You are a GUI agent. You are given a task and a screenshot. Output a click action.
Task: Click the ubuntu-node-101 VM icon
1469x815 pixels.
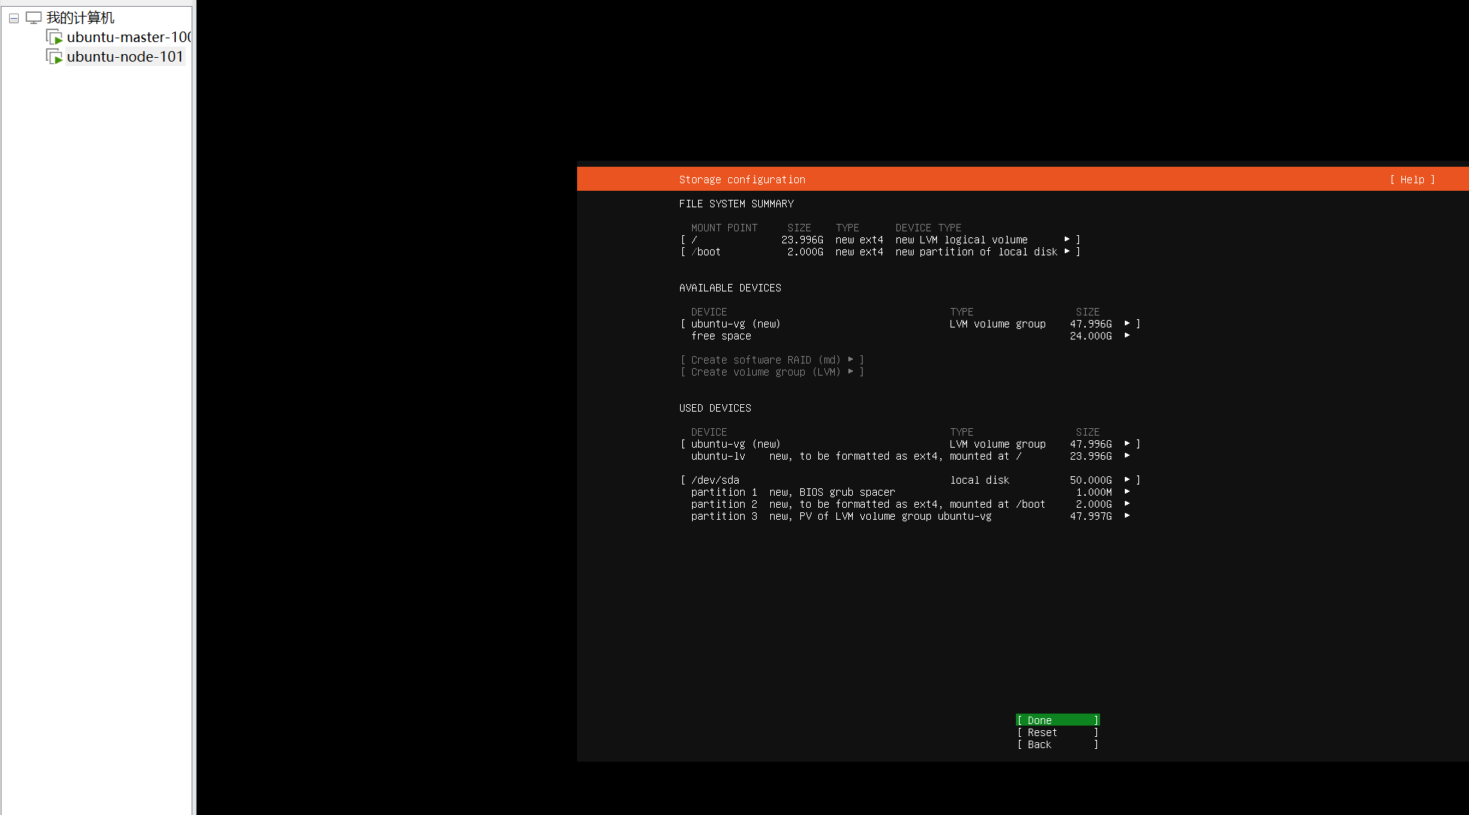click(54, 56)
